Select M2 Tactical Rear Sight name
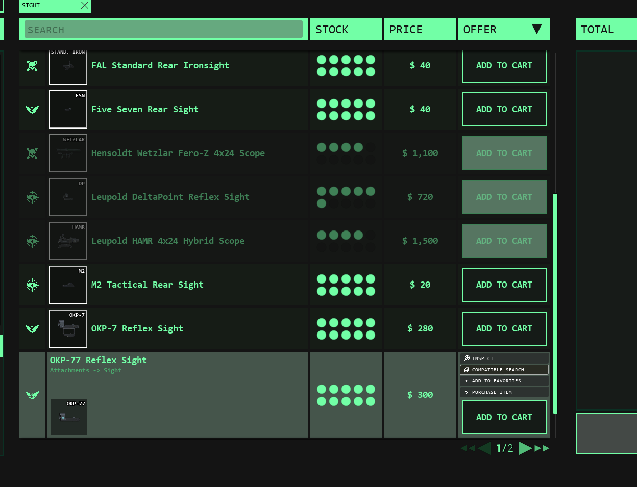The height and width of the screenshot is (487, 637). click(x=148, y=285)
